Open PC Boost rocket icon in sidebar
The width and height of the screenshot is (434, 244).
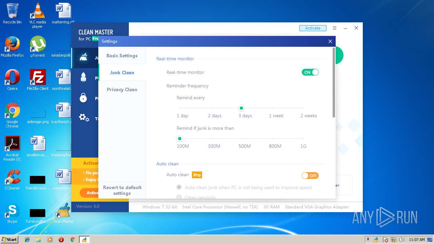point(83,77)
